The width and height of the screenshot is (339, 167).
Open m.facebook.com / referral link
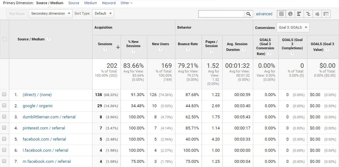pyautogui.click(x=47, y=161)
